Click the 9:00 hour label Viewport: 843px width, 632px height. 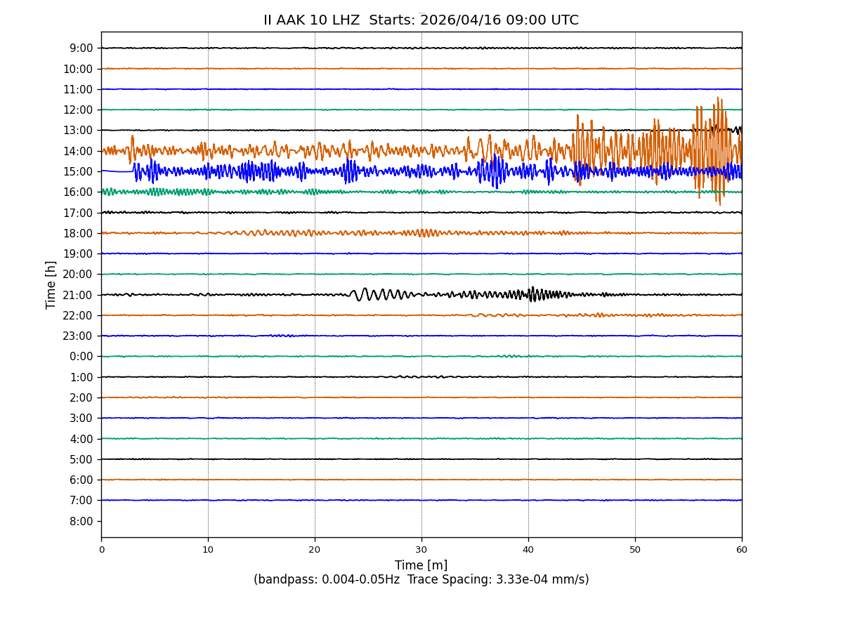click(81, 48)
